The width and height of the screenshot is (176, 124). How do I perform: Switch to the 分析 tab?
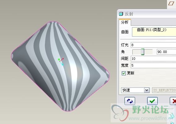(x=125, y=22)
